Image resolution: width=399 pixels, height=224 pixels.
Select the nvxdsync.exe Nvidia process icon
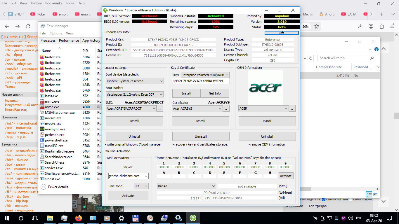pos(42,129)
